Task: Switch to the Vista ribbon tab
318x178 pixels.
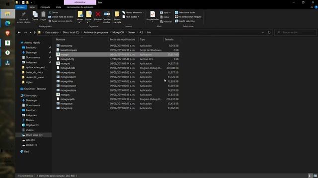Action: pyautogui.click(x=59, y=7)
